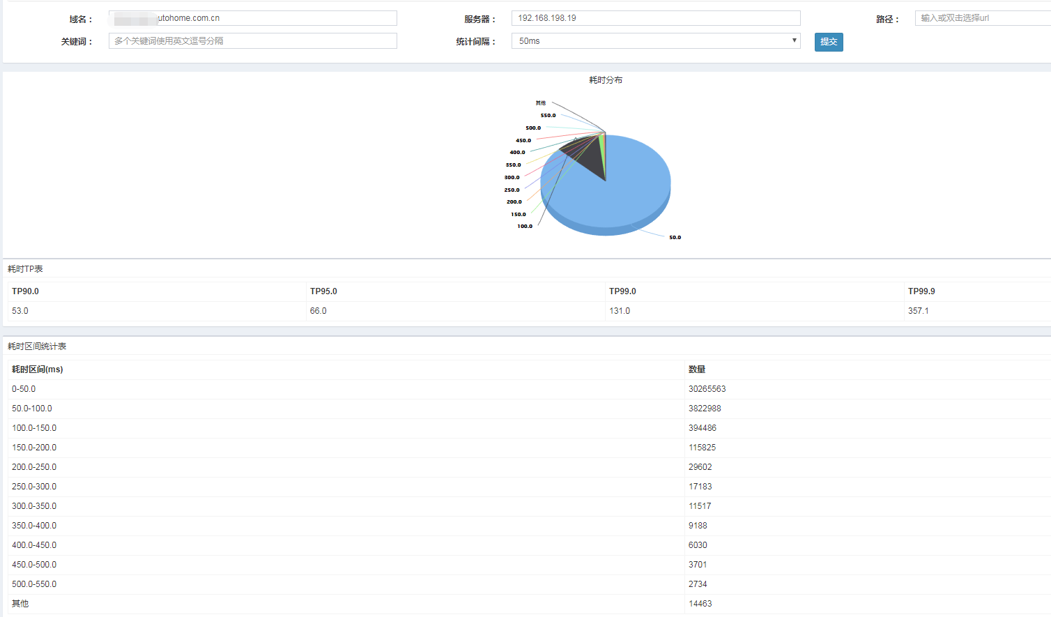The width and height of the screenshot is (1051, 617).
Task: Click the 100.0 pie chart label
Action: pyautogui.click(x=525, y=227)
